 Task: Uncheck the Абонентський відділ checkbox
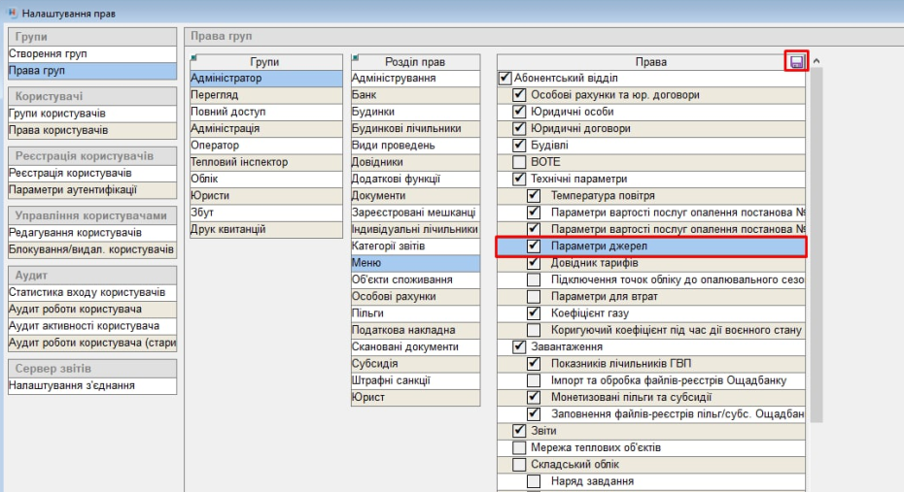click(504, 79)
